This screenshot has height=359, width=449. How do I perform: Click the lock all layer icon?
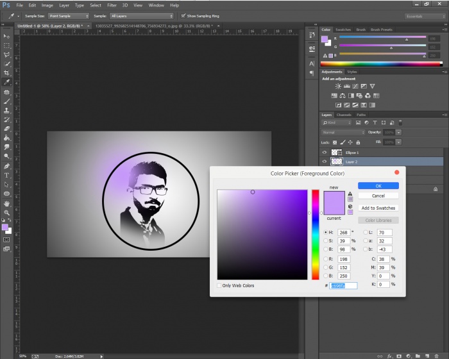coord(359,141)
